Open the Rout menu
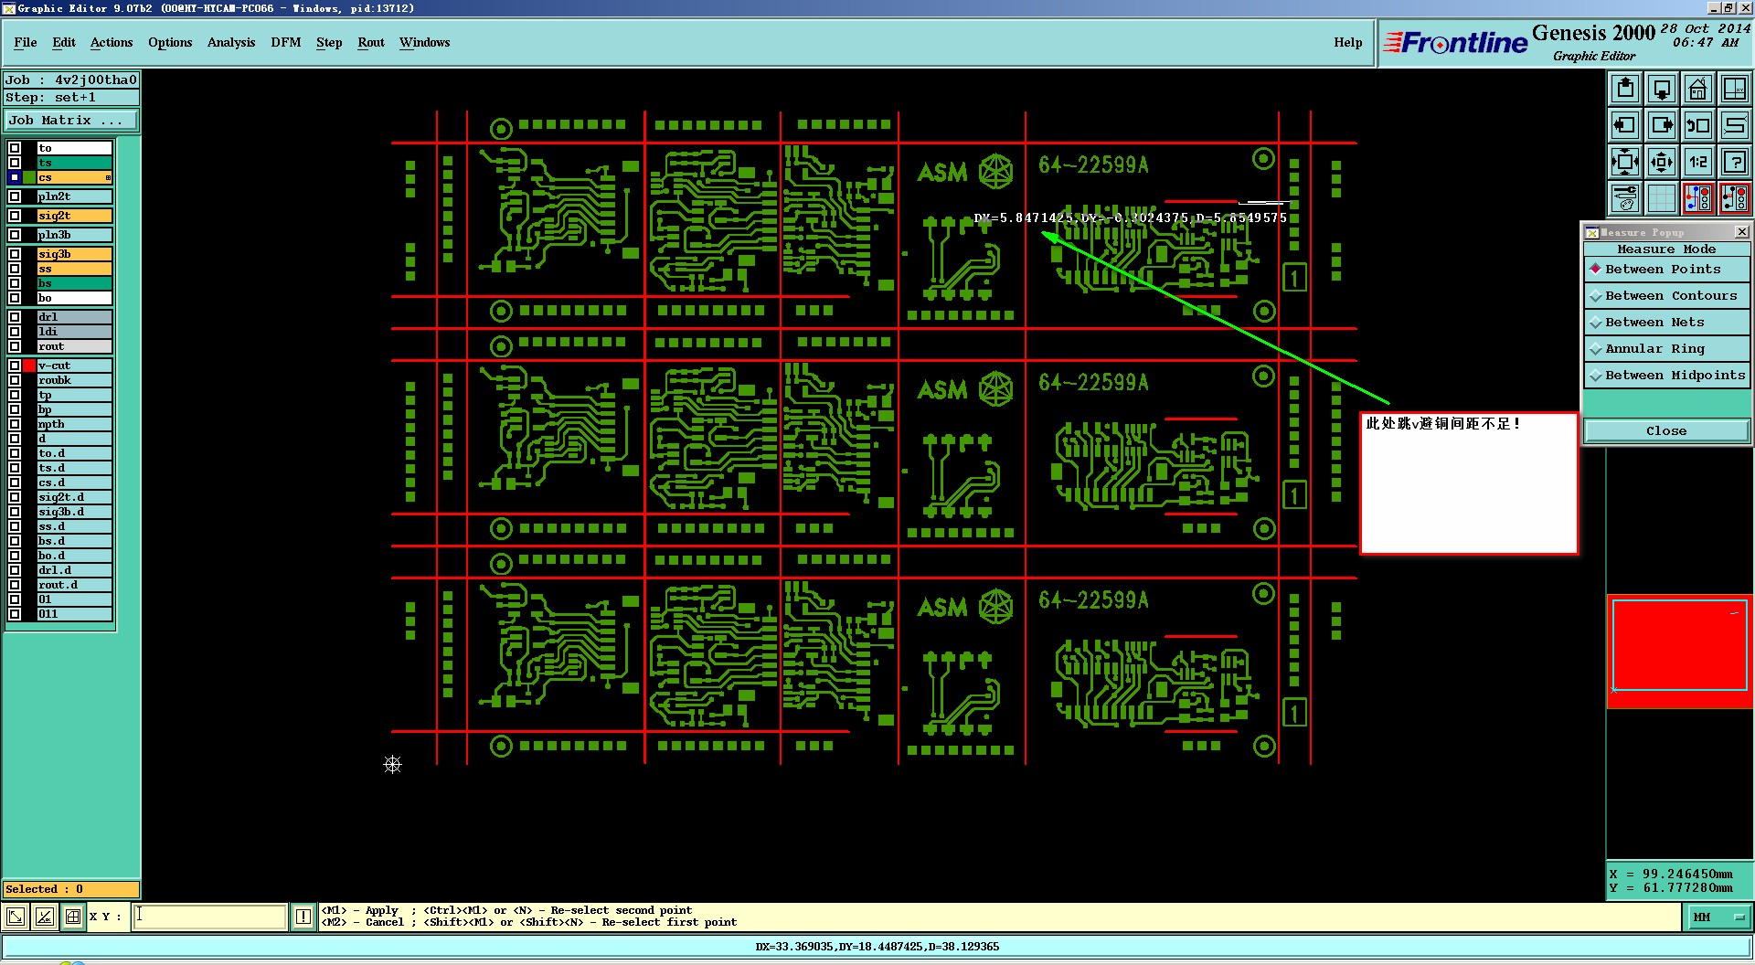The image size is (1755, 965). coord(371,43)
